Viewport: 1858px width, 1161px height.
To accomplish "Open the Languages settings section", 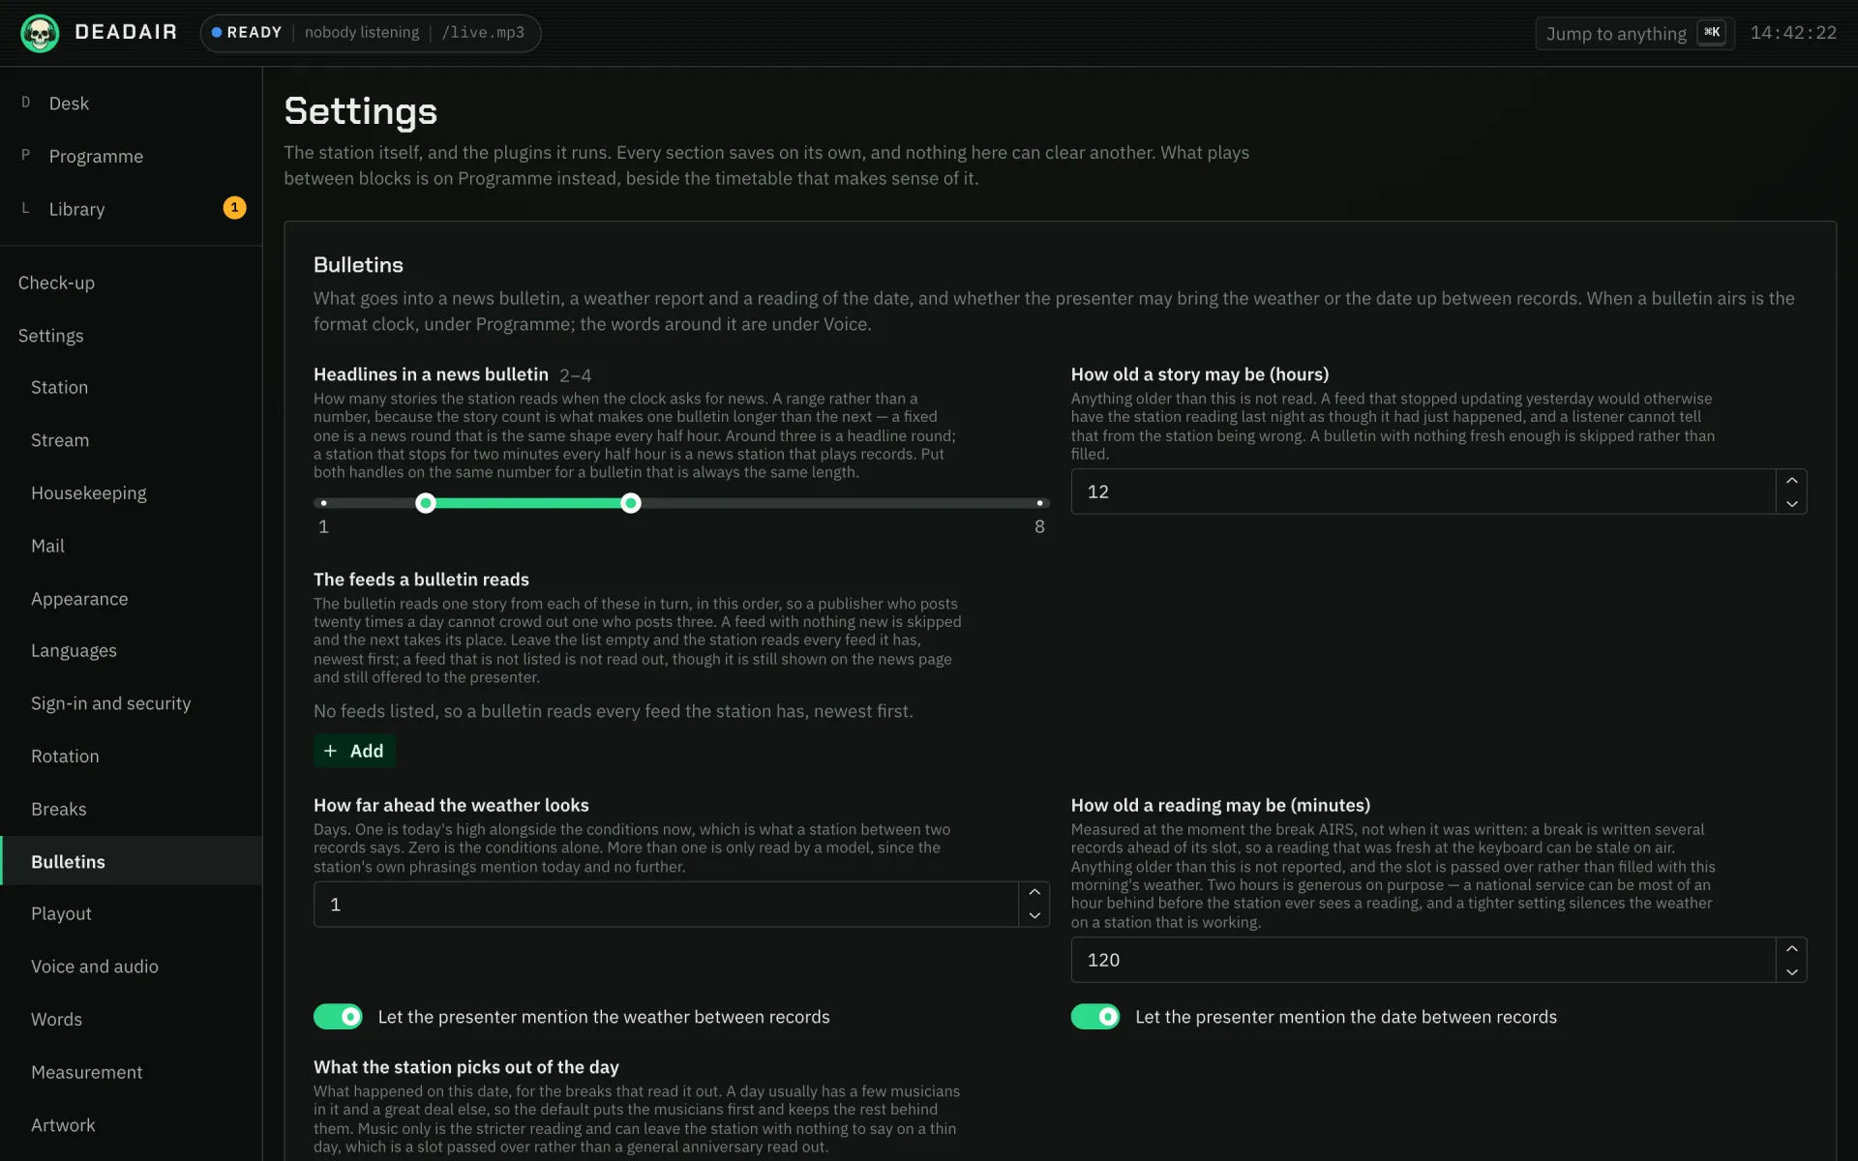I will point(131,650).
